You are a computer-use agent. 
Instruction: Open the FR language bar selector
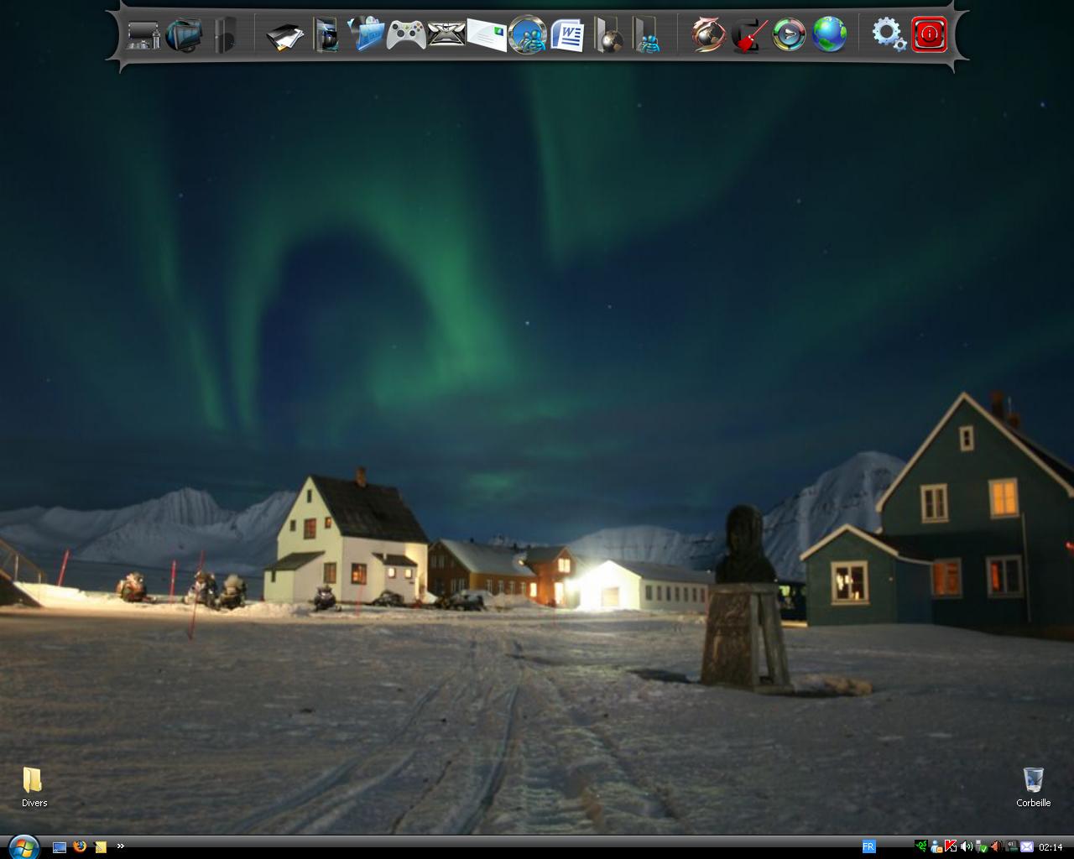pos(868,846)
